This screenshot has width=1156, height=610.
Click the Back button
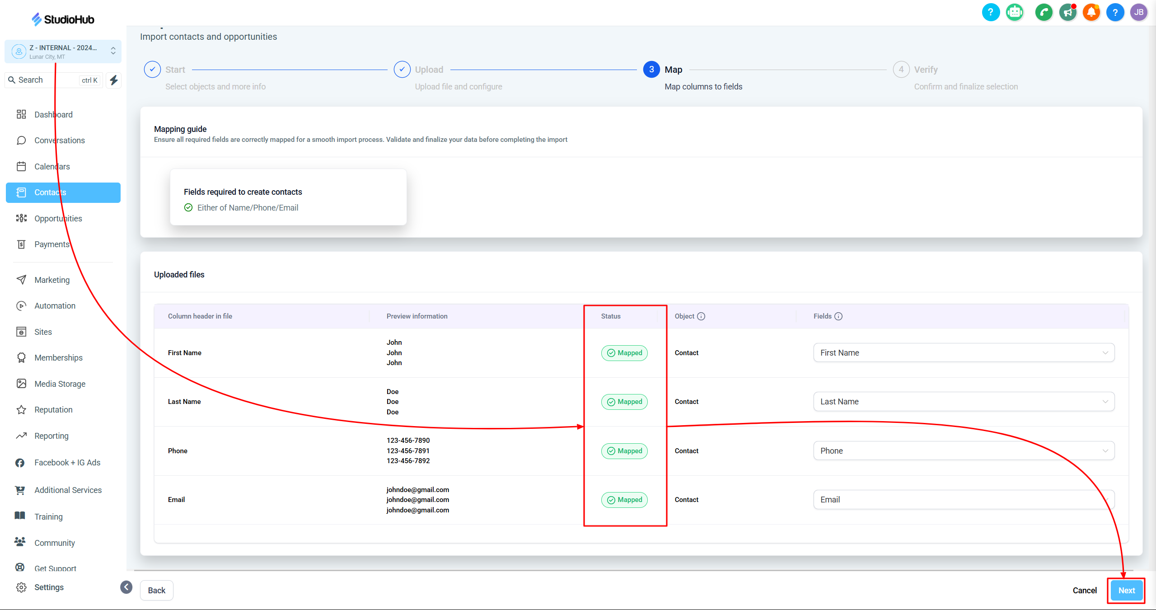[x=156, y=591]
